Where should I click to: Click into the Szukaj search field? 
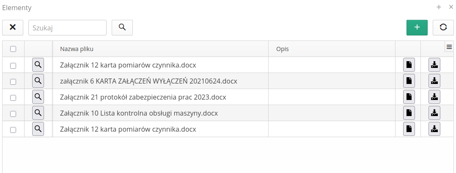[67, 27]
